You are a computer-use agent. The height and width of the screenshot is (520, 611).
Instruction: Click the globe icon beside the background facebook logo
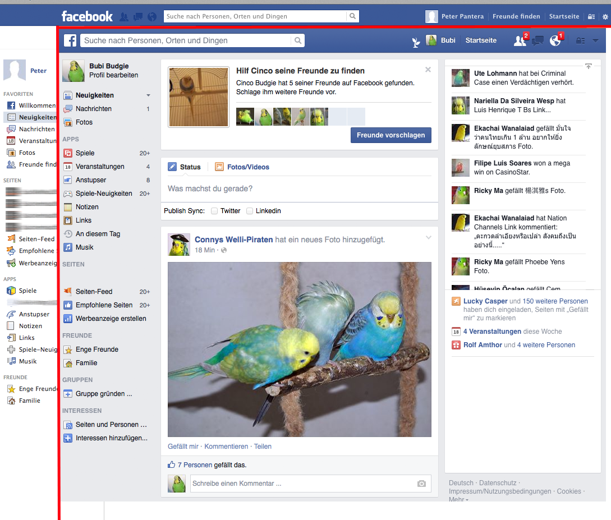[x=152, y=17]
